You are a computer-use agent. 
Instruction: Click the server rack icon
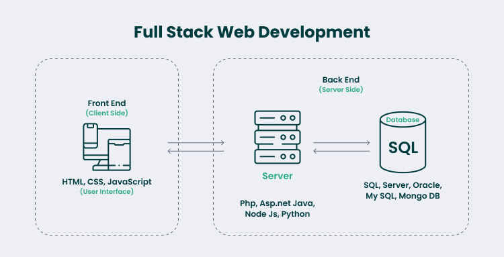coord(278,138)
